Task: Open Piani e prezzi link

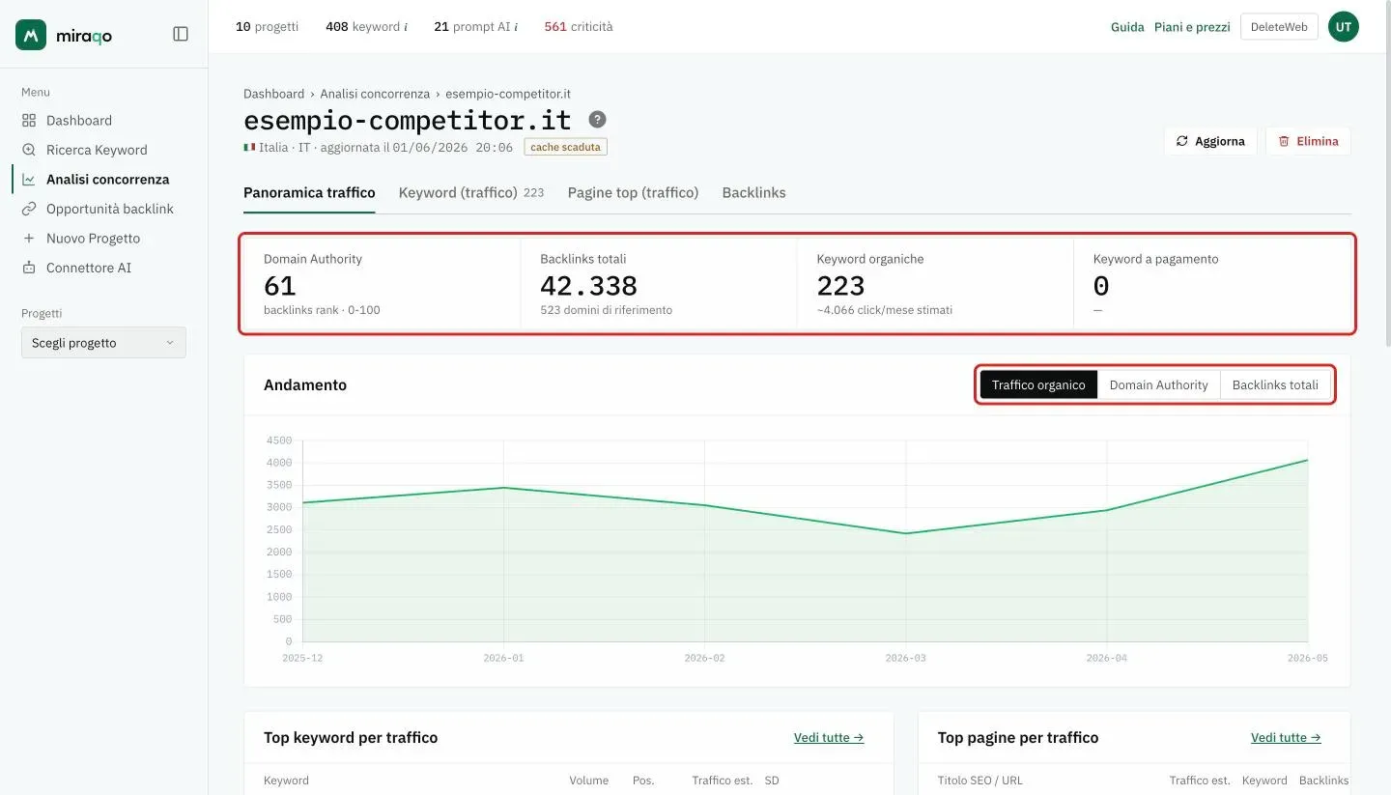Action: tap(1192, 27)
